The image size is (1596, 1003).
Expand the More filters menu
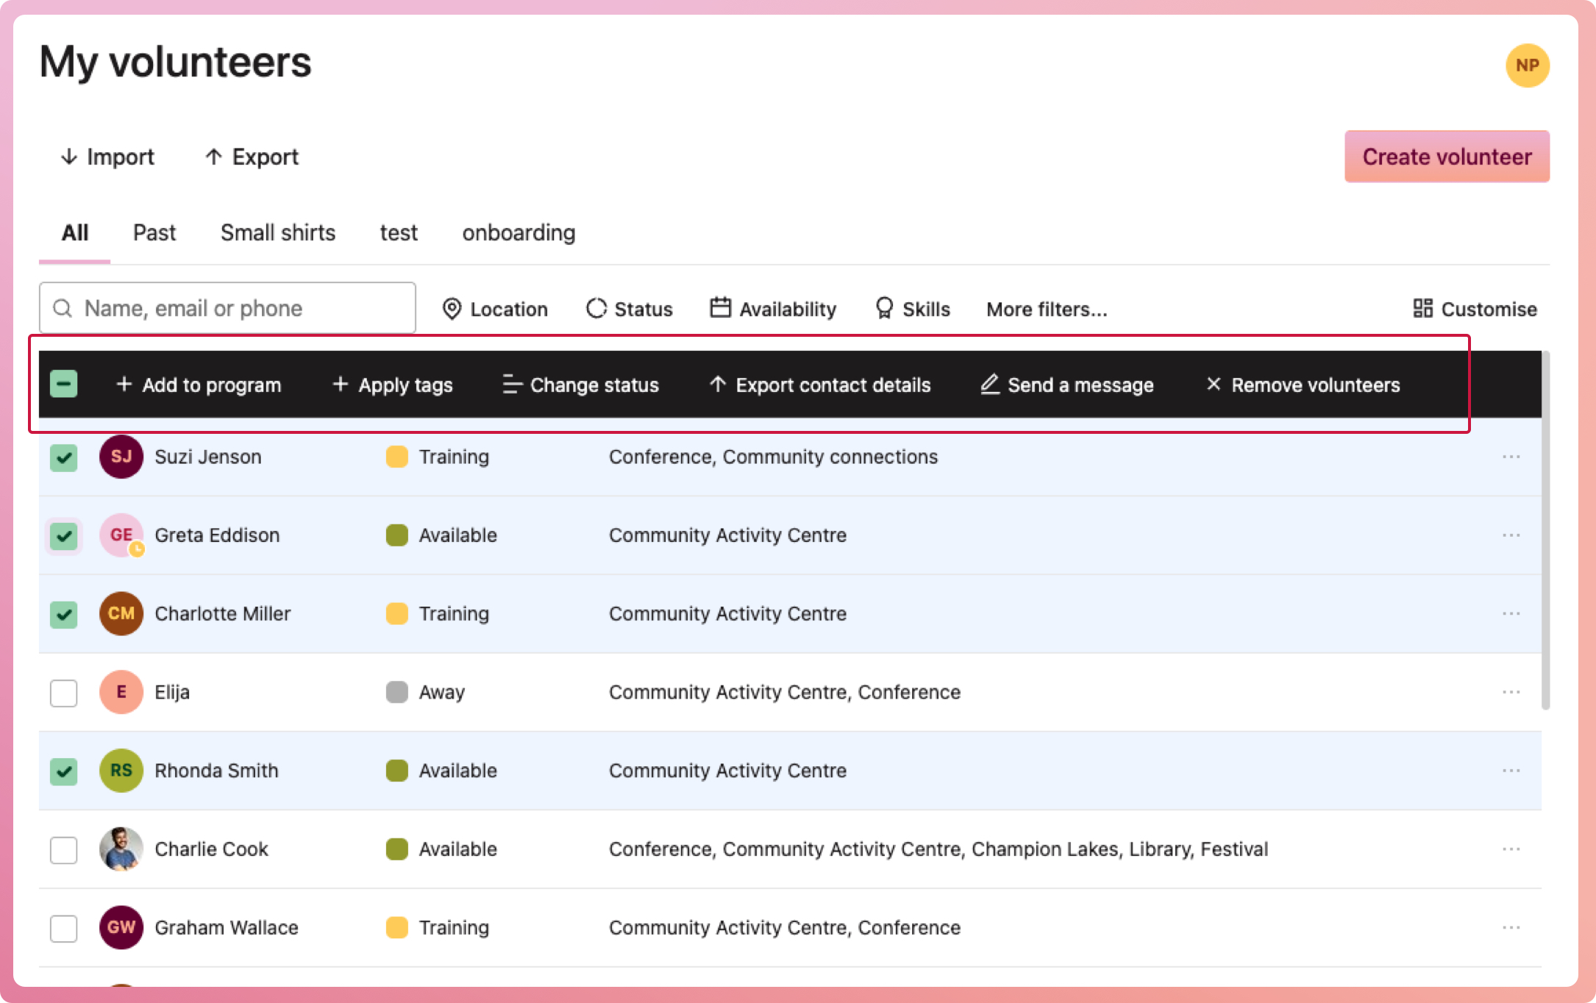(1046, 309)
